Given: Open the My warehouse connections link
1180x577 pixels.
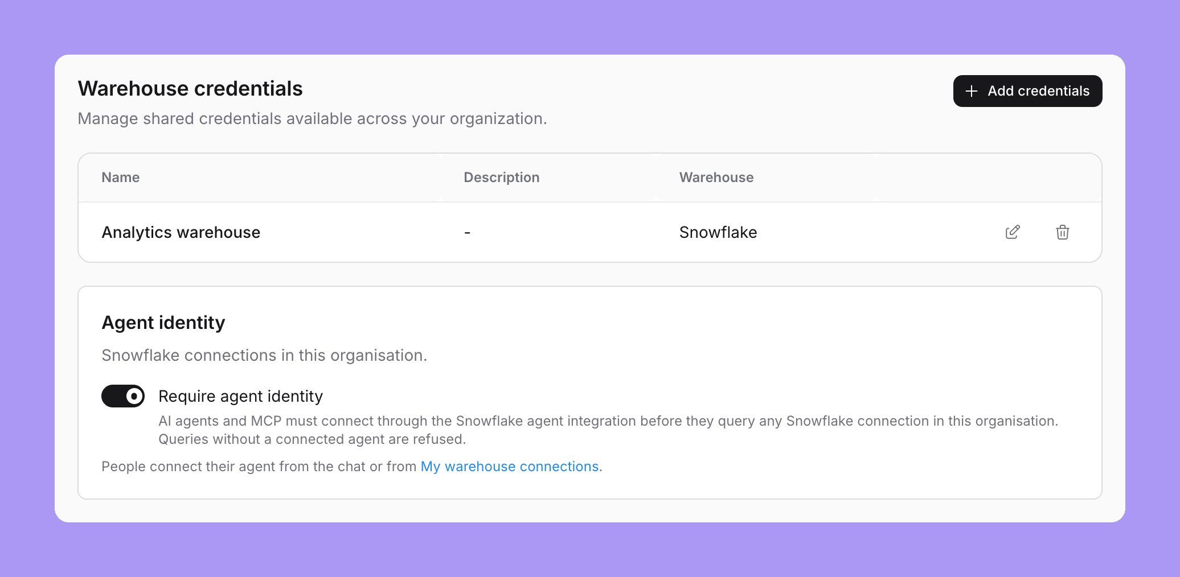Looking at the screenshot, I should pos(510,467).
